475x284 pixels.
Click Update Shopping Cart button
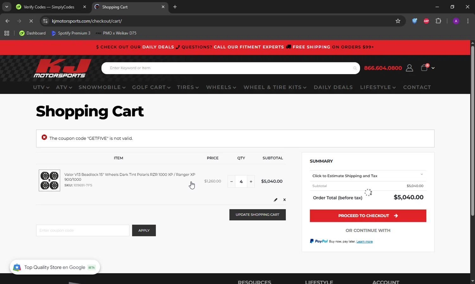[x=257, y=215]
